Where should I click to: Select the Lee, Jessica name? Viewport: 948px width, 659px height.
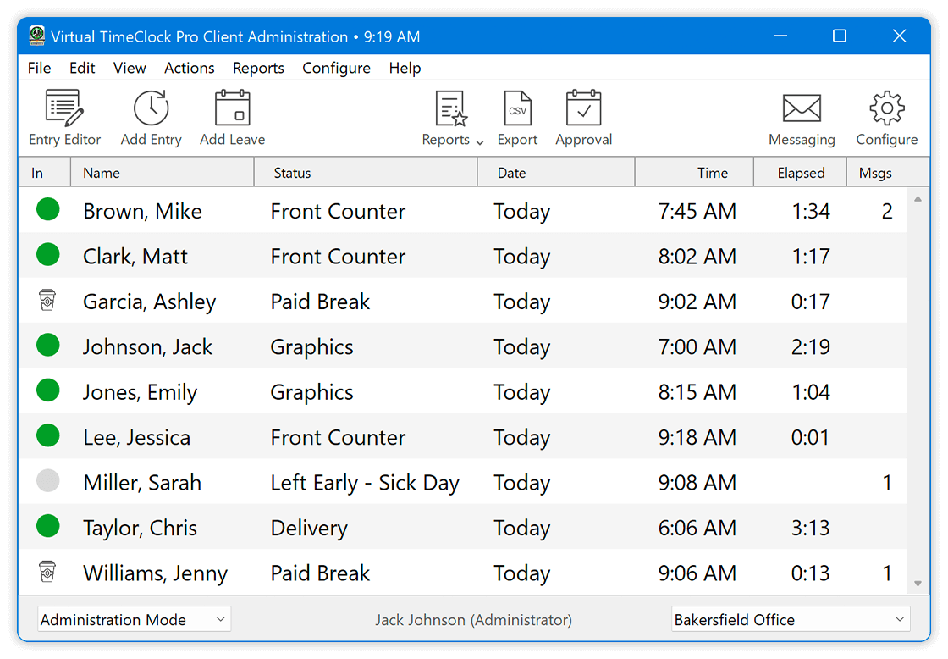pyautogui.click(x=136, y=438)
